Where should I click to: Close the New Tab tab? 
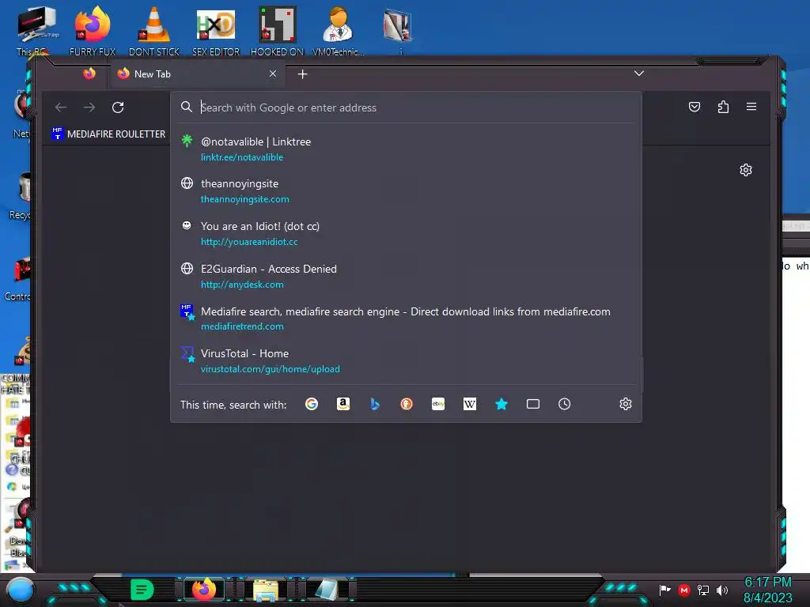pyautogui.click(x=273, y=74)
